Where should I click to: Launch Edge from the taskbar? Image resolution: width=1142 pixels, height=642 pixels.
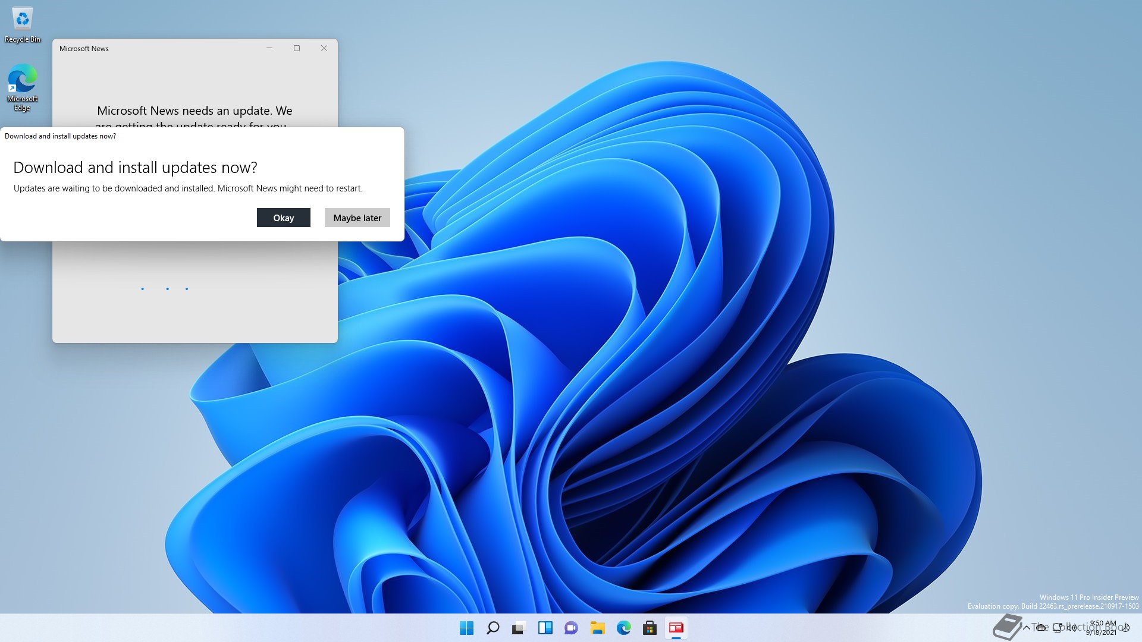(624, 628)
